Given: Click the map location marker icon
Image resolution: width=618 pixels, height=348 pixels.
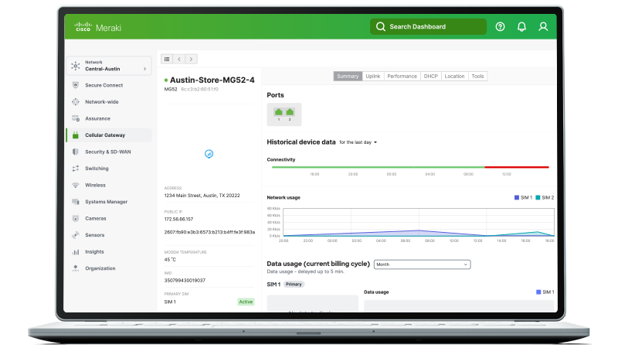Looking at the screenshot, I should [209, 154].
